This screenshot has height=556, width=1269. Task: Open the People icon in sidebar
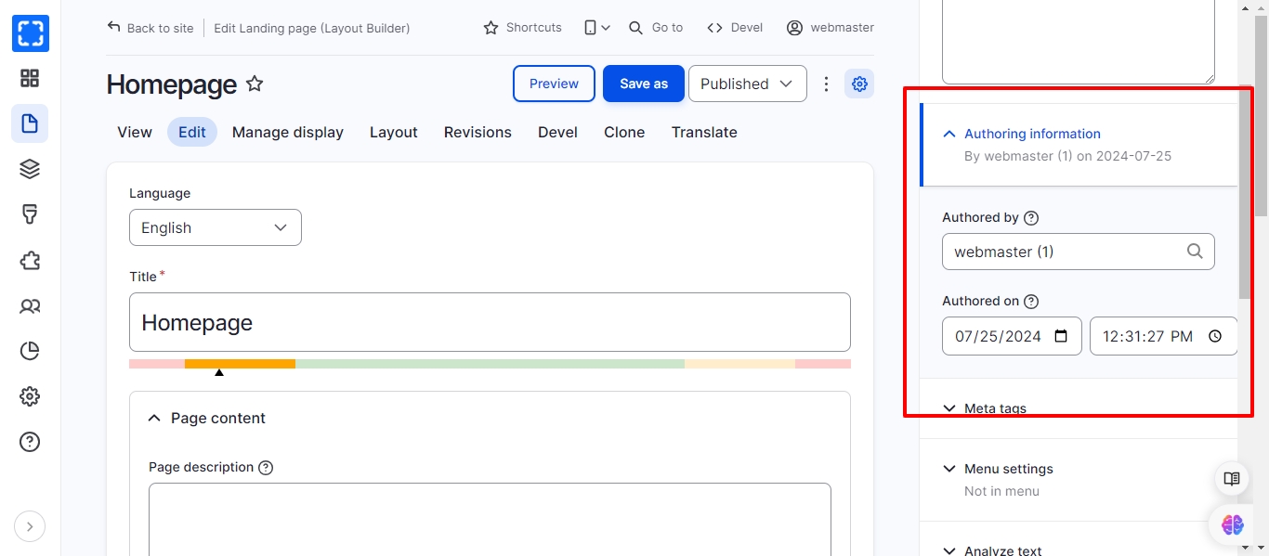pos(30,305)
